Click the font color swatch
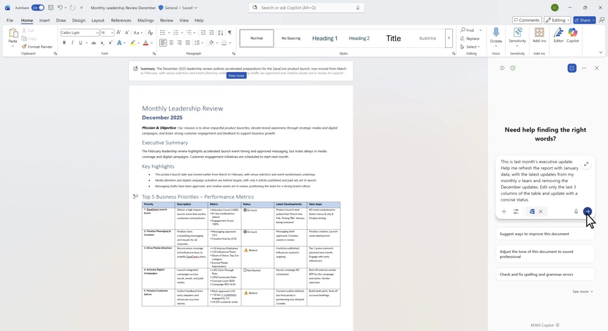This screenshot has height=331, width=608. (146, 43)
